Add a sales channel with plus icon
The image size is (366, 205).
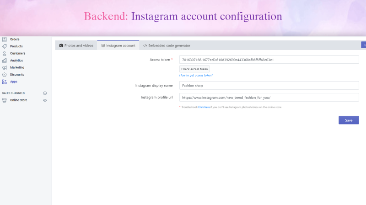pos(45,93)
